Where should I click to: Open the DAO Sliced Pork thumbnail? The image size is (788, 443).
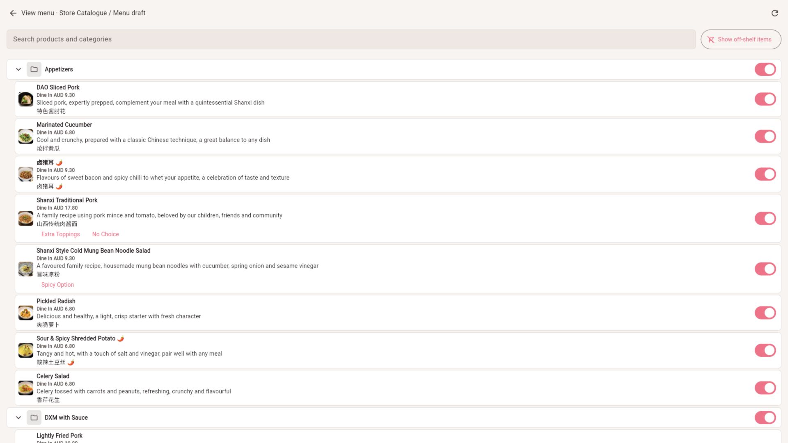click(26, 99)
